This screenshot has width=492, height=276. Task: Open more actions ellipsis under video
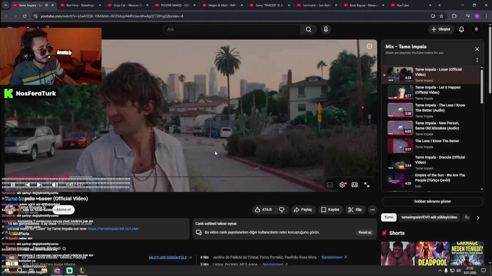pos(372,210)
